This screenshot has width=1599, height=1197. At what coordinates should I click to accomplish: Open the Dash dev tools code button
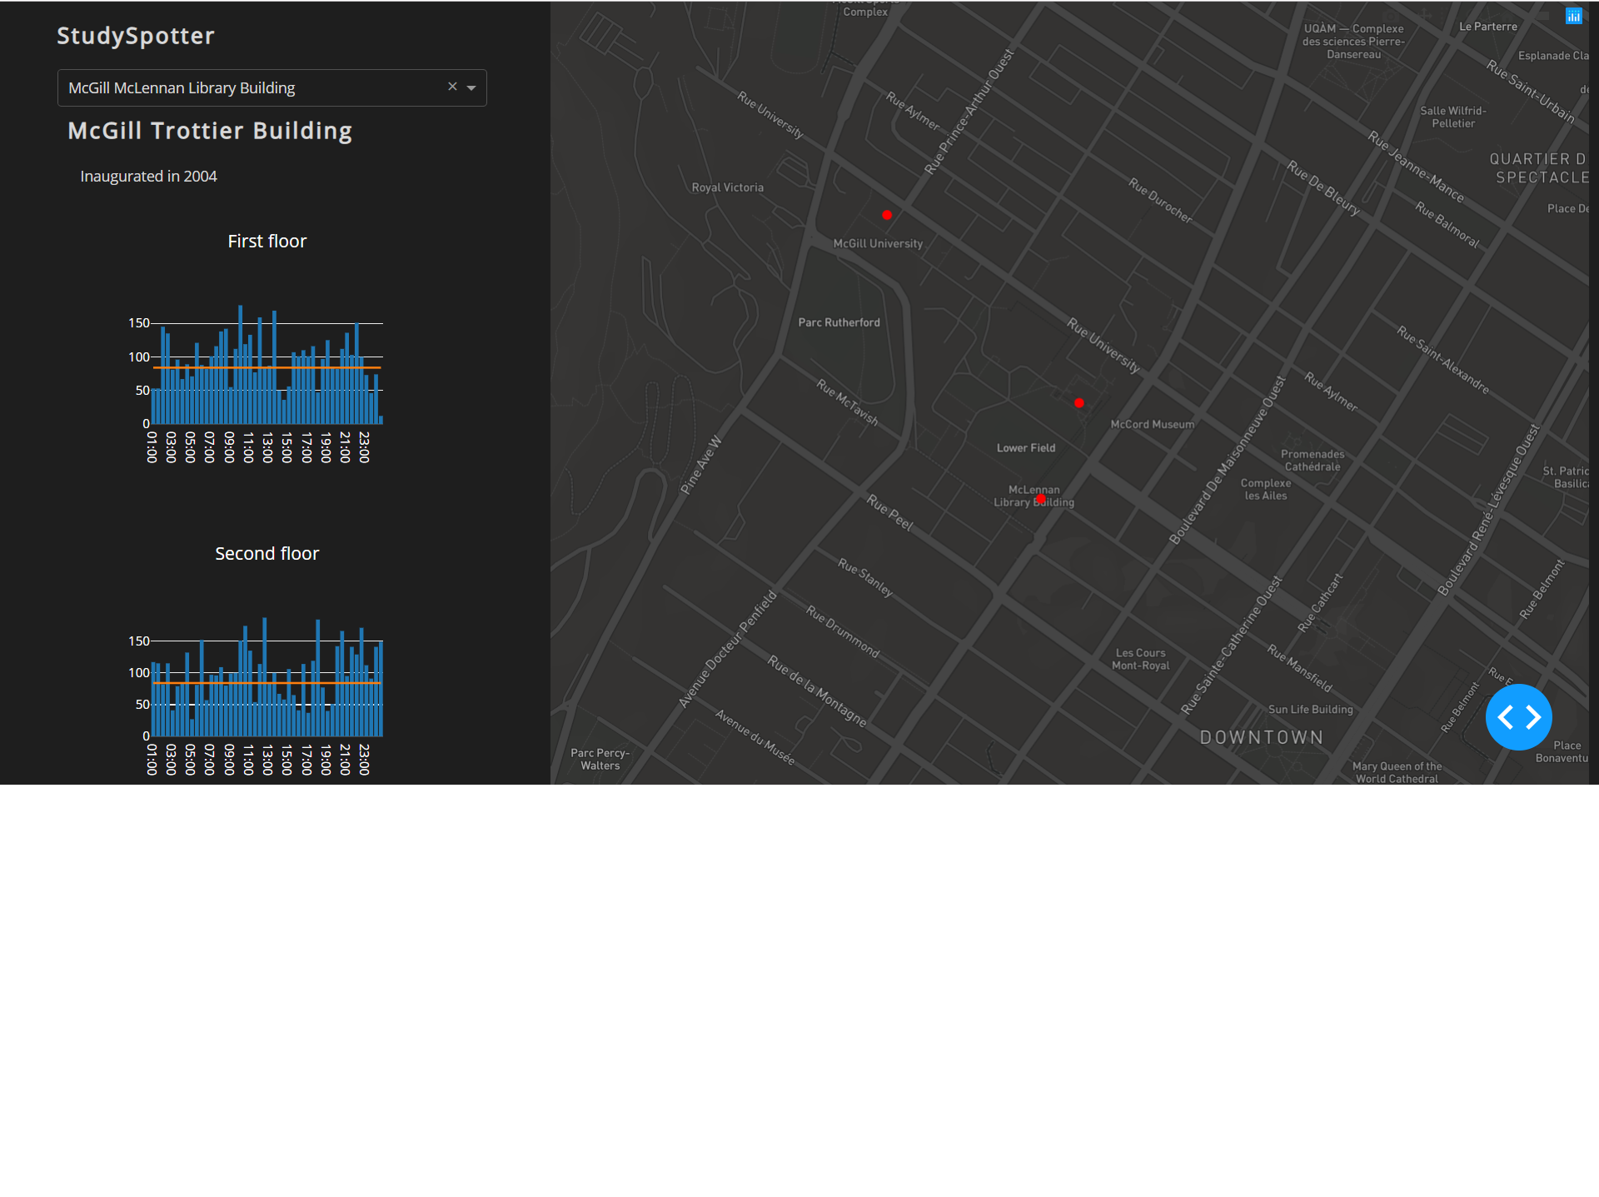pos(1517,717)
